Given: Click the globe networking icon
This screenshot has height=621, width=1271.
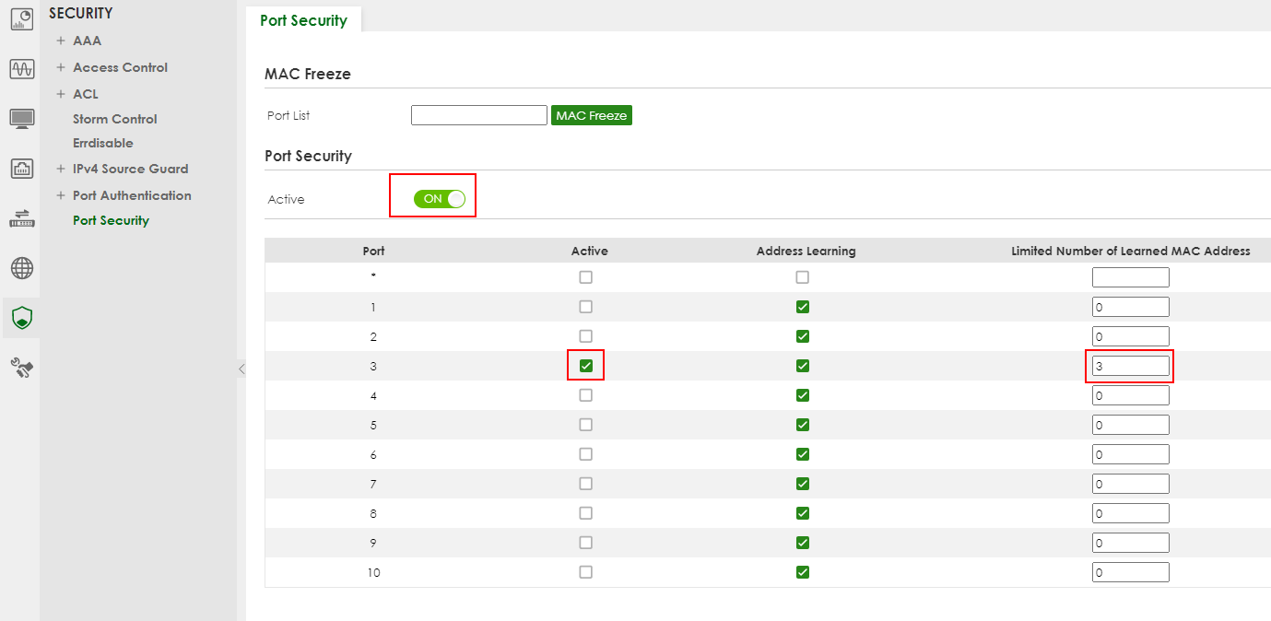Looking at the screenshot, I should click(21, 268).
